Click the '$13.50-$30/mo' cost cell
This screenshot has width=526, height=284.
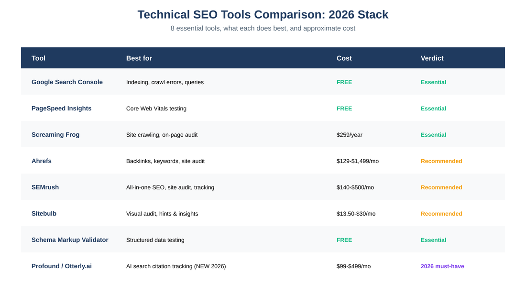coord(356,214)
